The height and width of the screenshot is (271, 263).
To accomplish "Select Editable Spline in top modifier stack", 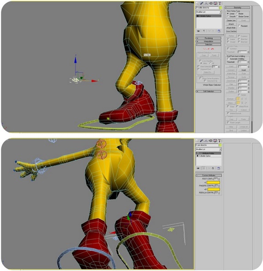I will 209,16.
